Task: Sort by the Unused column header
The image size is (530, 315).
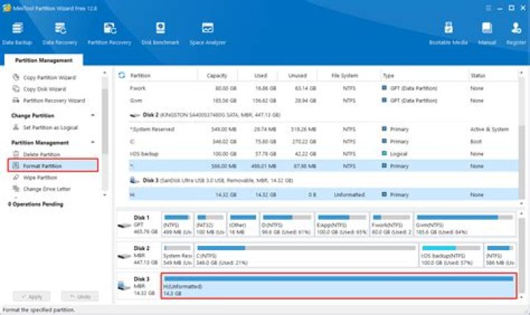Action: tap(297, 75)
